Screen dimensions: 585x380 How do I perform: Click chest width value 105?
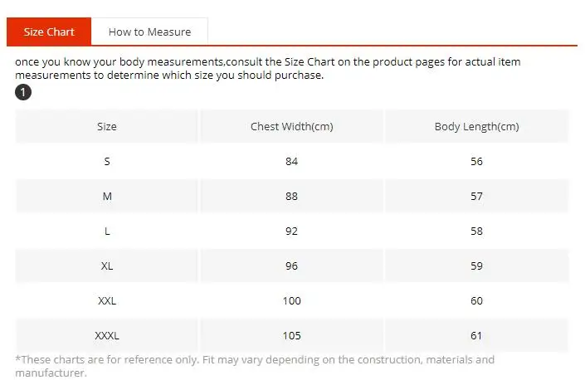pos(291,336)
